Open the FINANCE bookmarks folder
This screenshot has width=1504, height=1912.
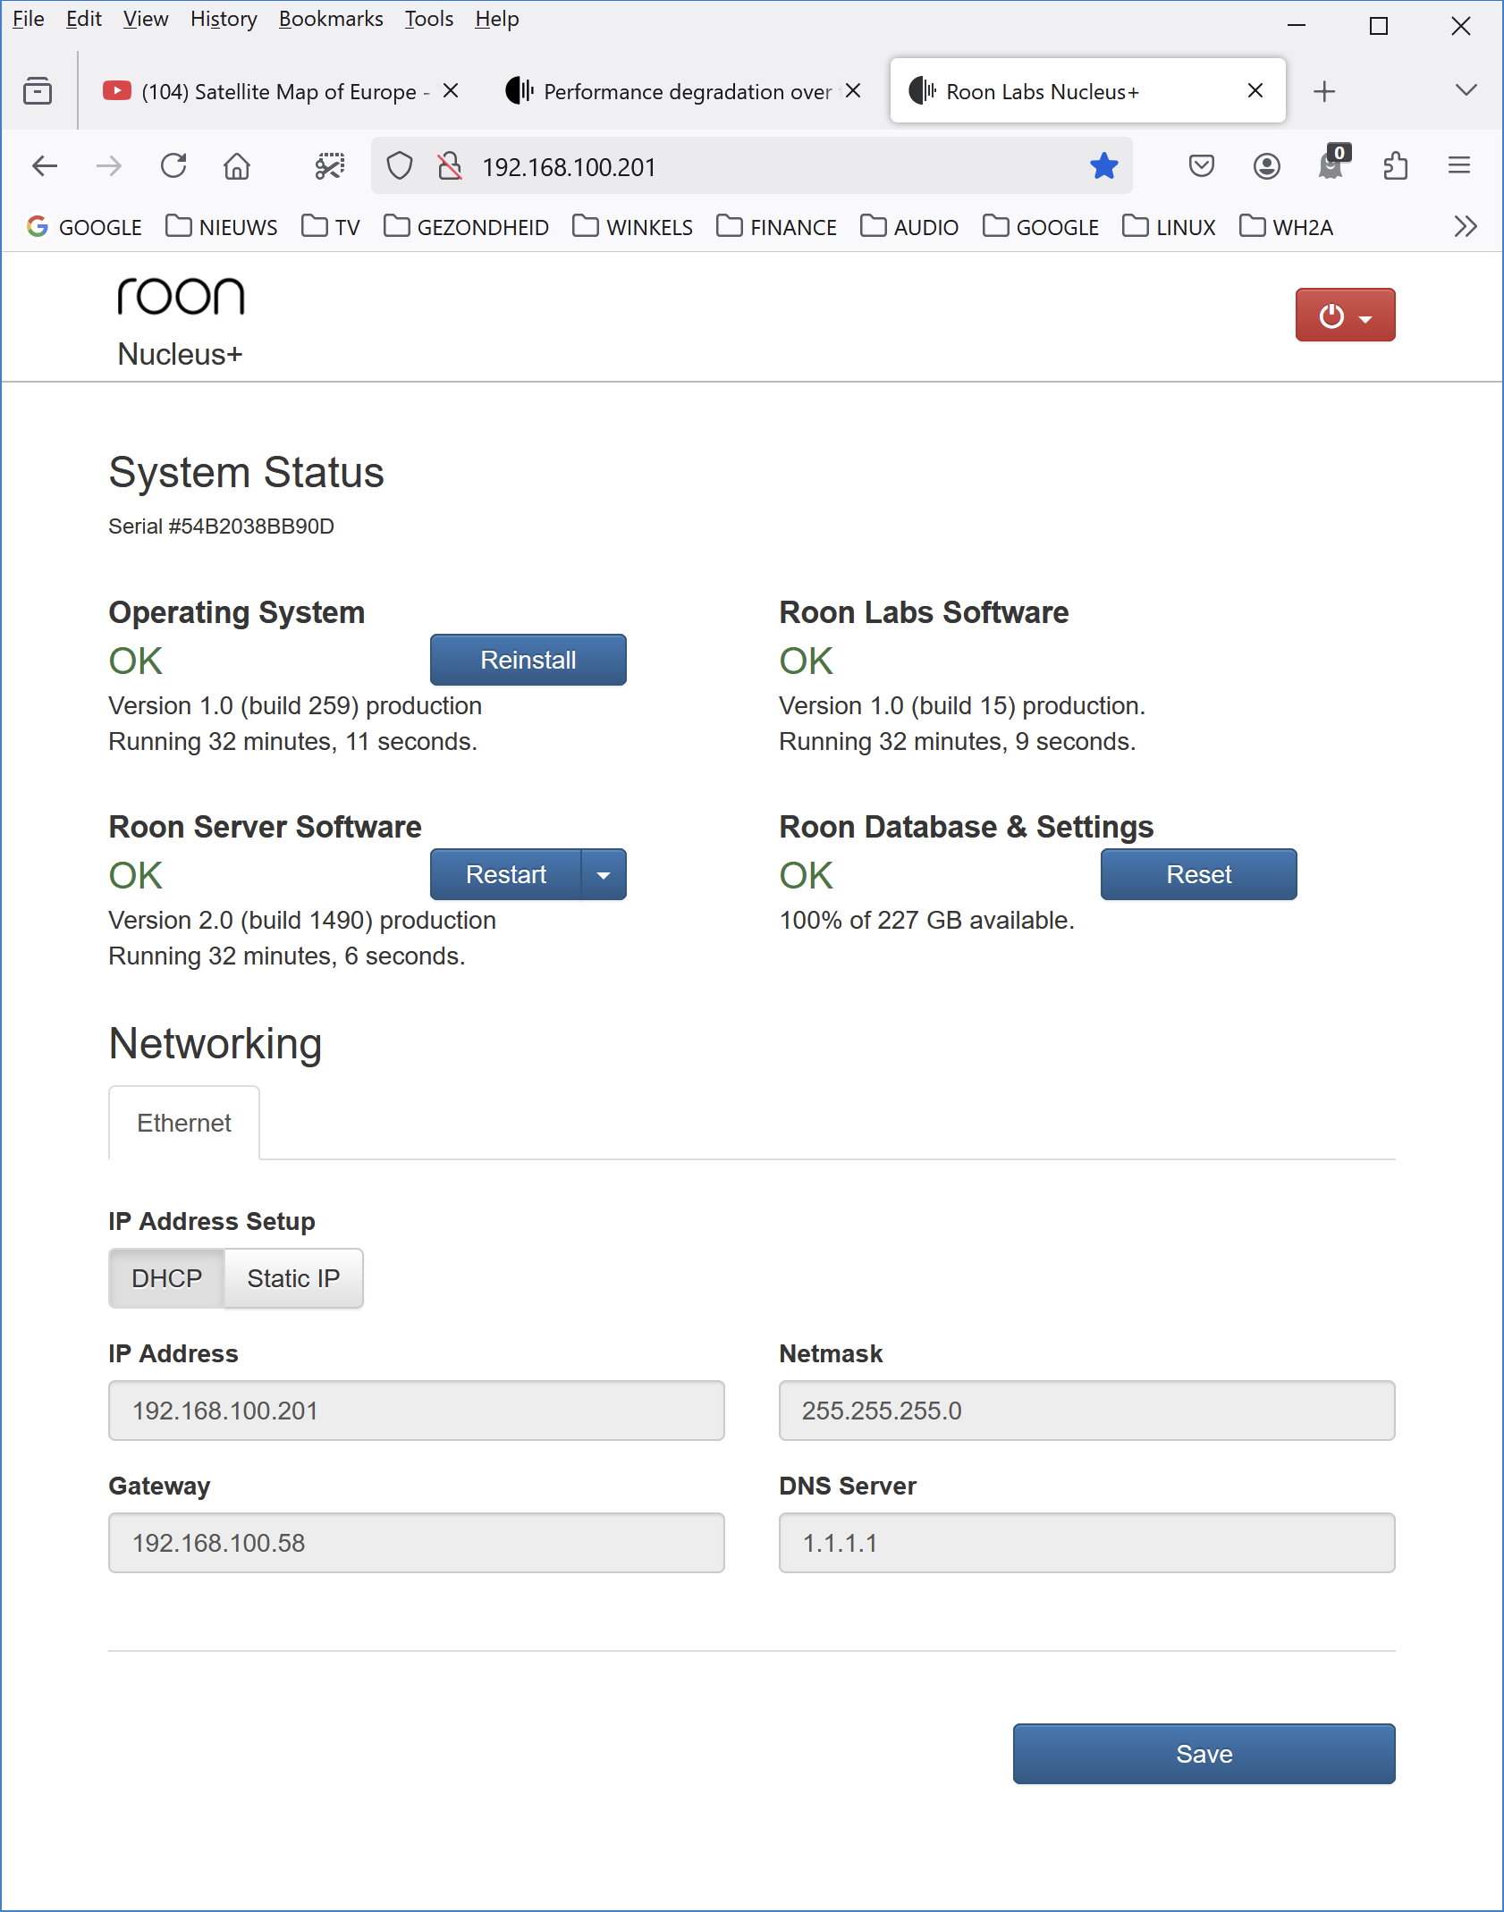click(777, 227)
